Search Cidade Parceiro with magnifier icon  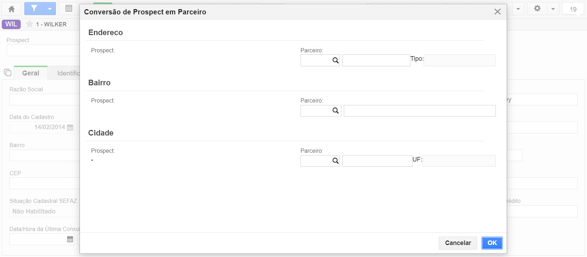coord(335,161)
